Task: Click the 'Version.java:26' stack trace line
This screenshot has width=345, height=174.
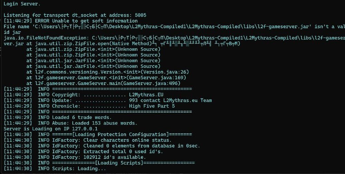Action: pos(107,72)
